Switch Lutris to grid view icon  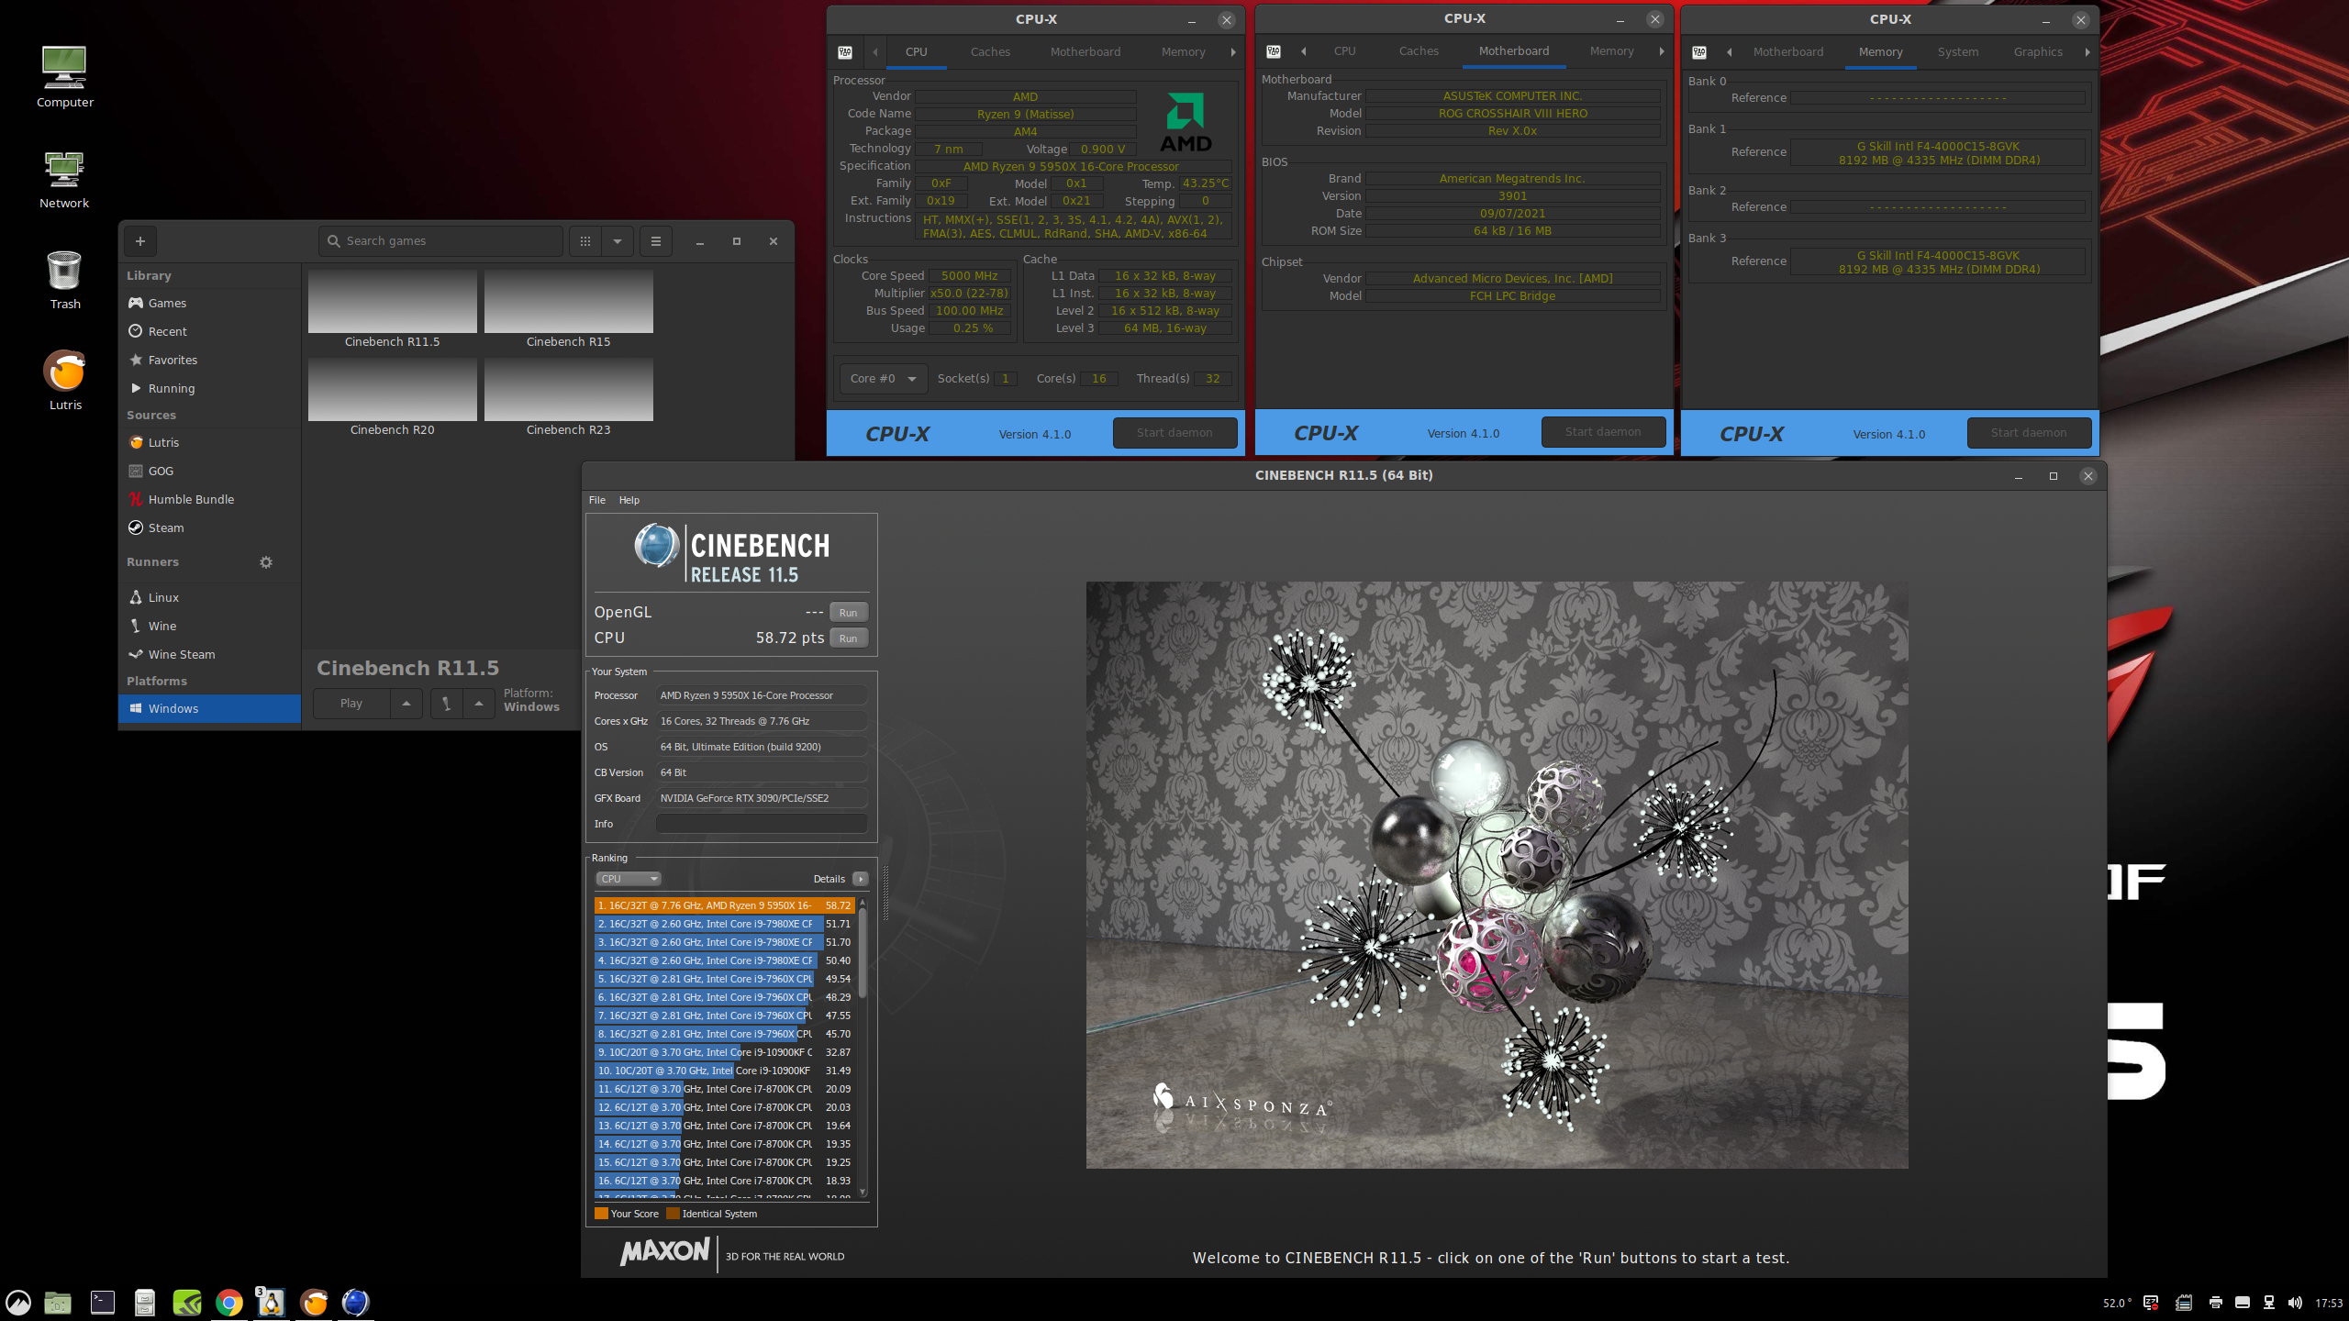(585, 241)
